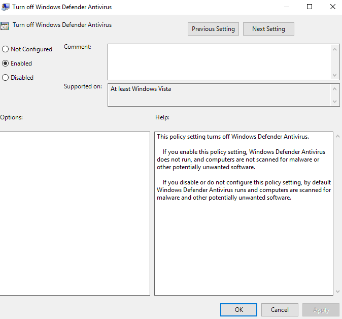This screenshot has height=319, width=342.
Task: Click the 'Supported on:' label
Action: pos(83,86)
